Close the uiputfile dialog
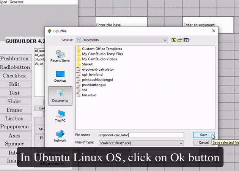 click(x=214, y=31)
